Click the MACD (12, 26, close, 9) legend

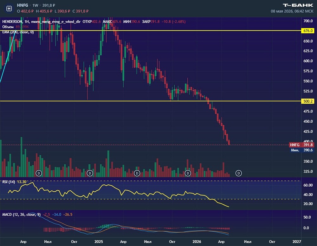click(21, 215)
